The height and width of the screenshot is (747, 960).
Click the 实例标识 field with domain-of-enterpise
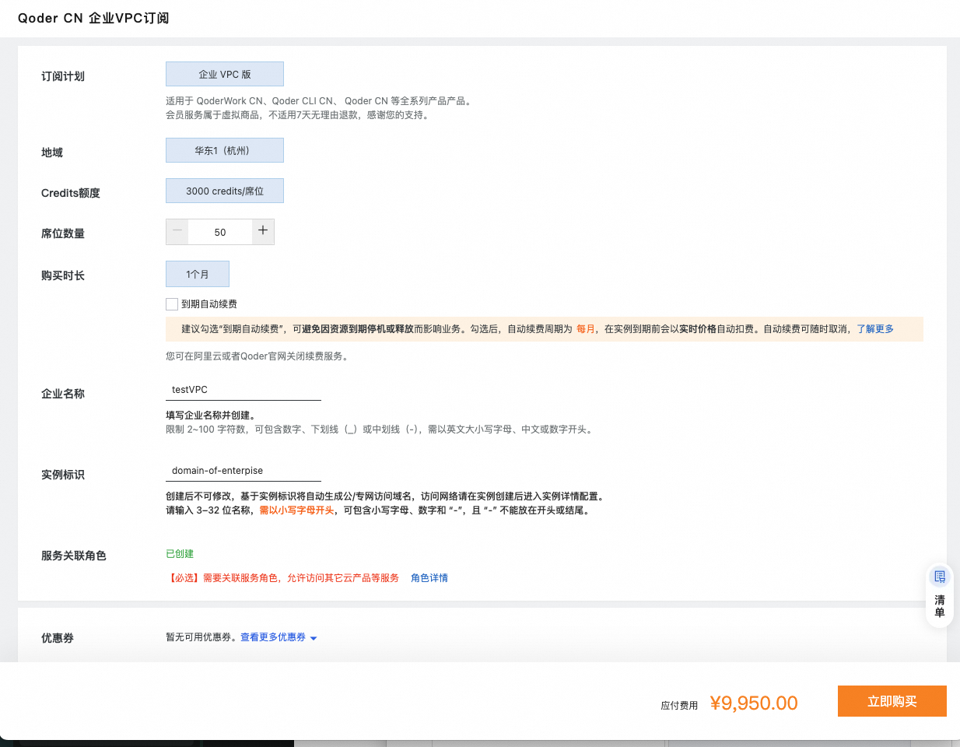click(x=244, y=471)
